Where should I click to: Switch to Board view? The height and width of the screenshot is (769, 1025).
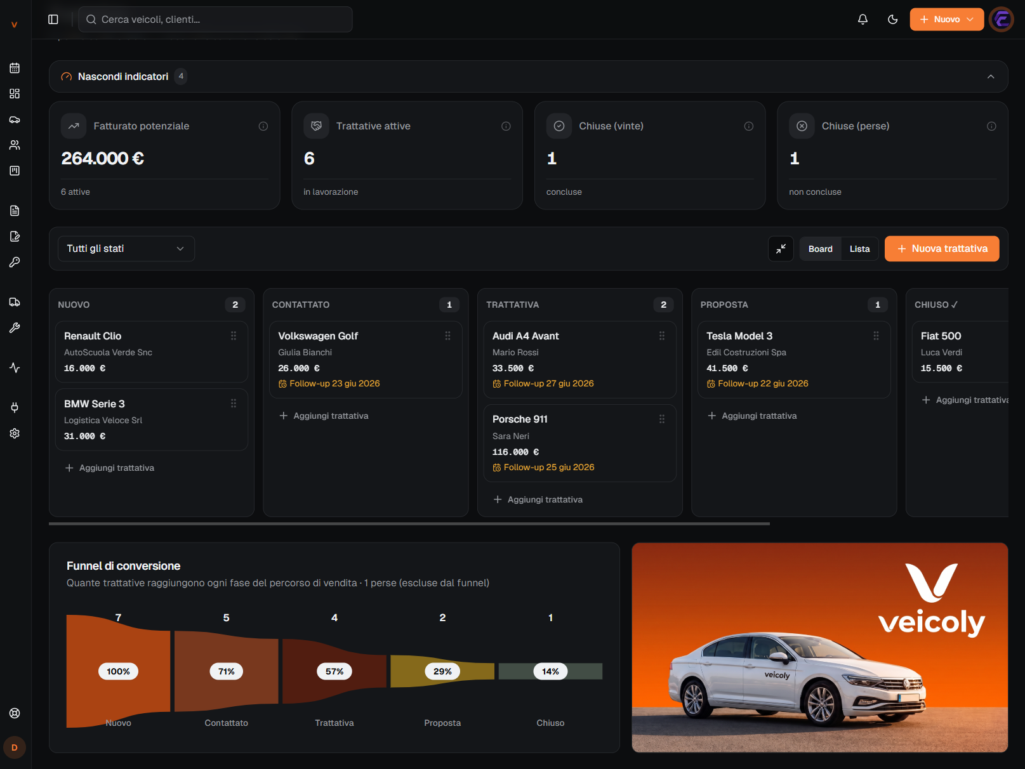pyautogui.click(x=820, y=249)
